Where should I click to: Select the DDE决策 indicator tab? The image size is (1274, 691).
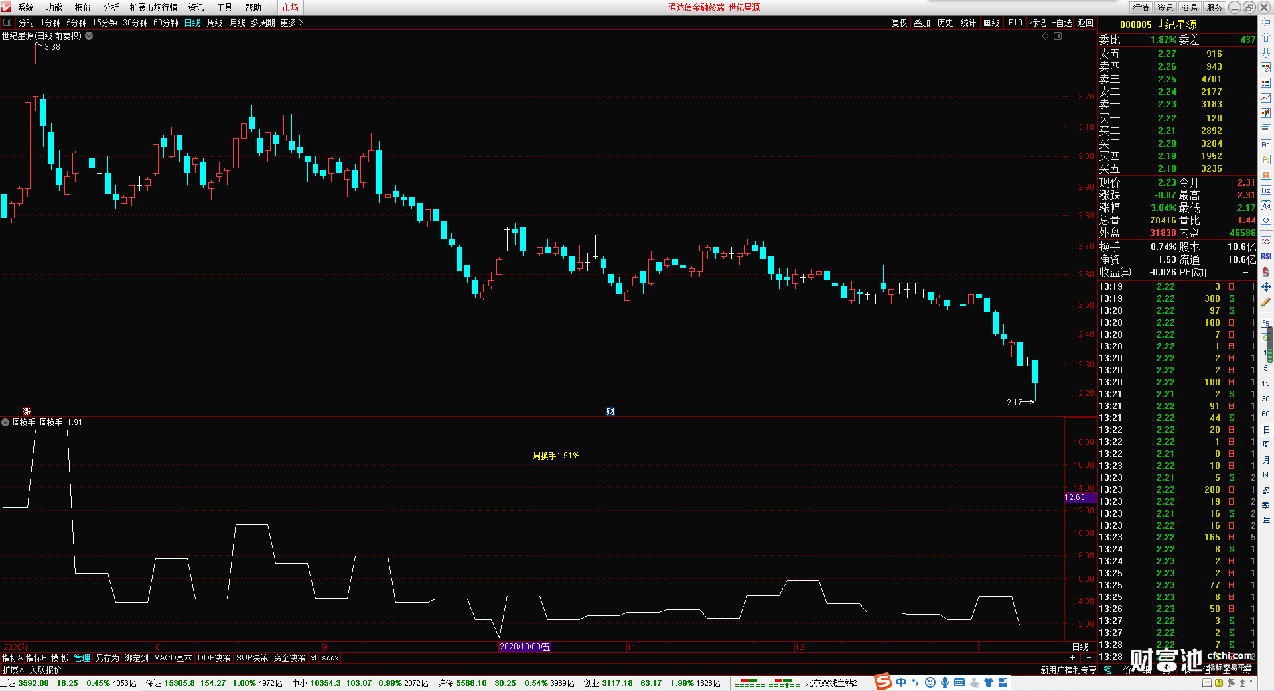pyautogui.click(x=214, y=658)
